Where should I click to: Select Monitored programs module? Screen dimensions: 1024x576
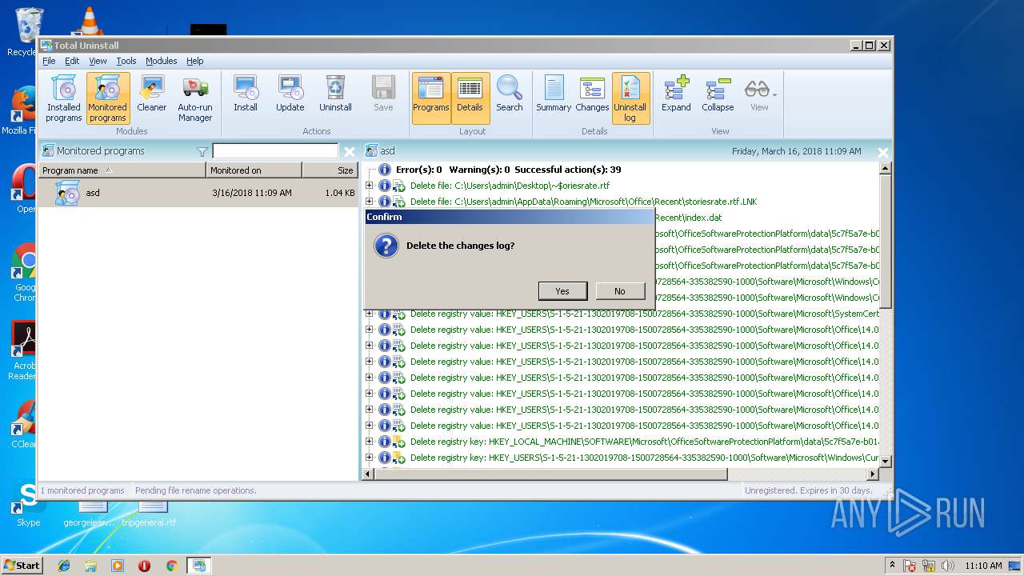[x=107, y=98]
